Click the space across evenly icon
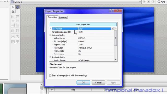 pyautogui.click(x=13, y=36)
